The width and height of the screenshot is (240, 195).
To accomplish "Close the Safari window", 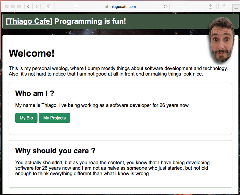I will pyautogui.click(x=7, y=6).
